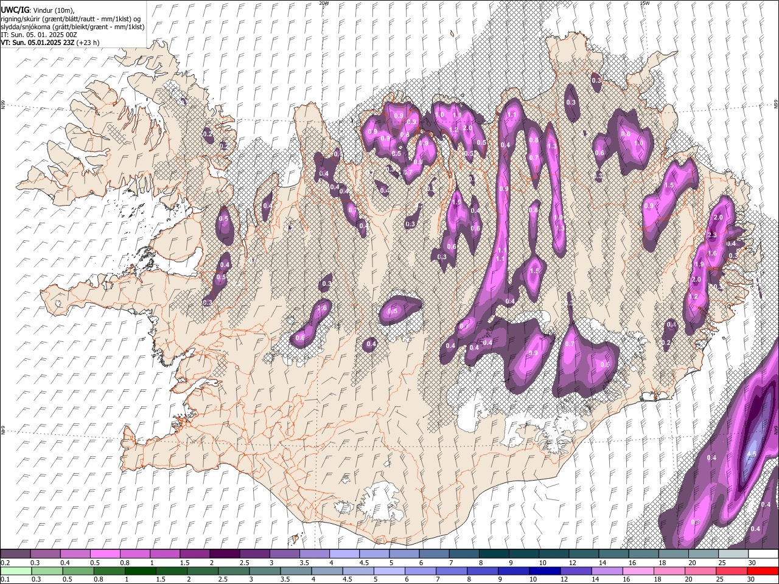Click the UWC/IG title in the header
This screenshot has width=779, height=584.
[x=14, y=10]
